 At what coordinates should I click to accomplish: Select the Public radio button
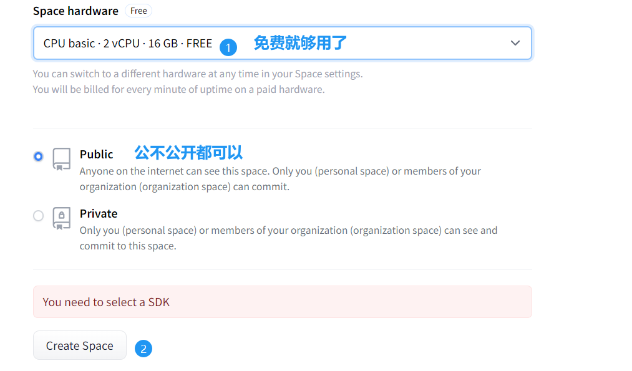tap(39, 157)
